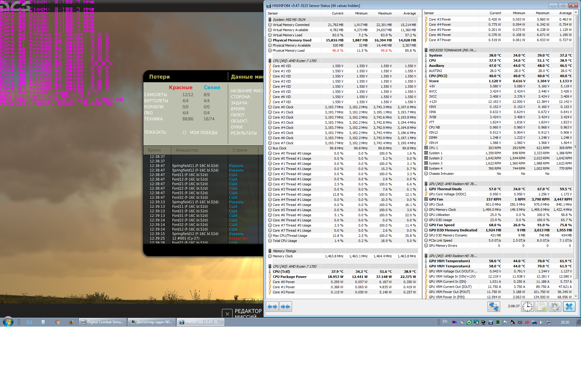
Task: Open the Action Center flag tray icon
Action: pos(505,322)
